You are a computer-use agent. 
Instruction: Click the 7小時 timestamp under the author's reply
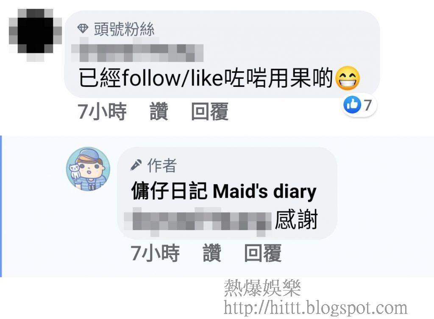point(155,253)
